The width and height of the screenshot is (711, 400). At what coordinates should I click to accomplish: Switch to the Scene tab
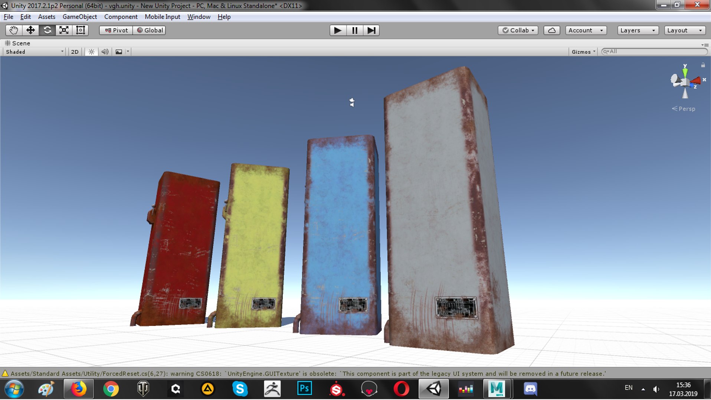17,43
